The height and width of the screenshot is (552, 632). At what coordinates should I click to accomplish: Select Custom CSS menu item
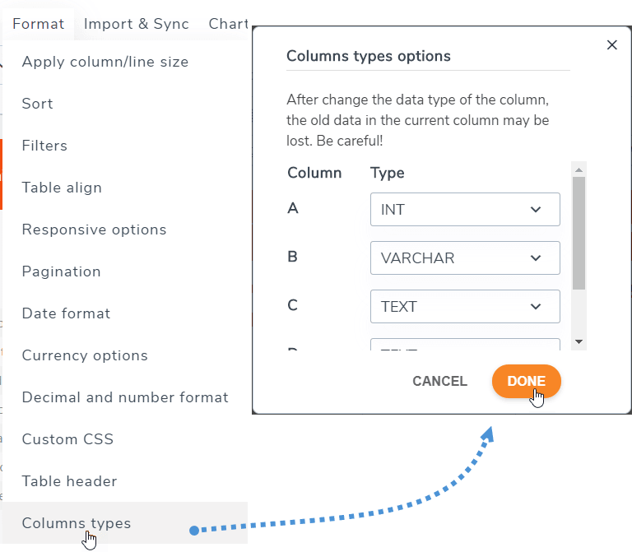(67, 439)
